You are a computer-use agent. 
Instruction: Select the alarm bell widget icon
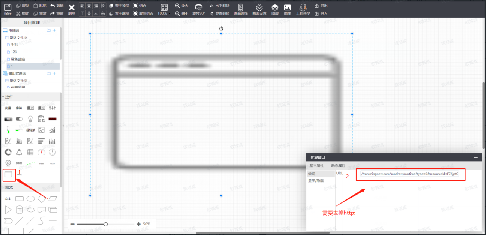tap(19, 152)
